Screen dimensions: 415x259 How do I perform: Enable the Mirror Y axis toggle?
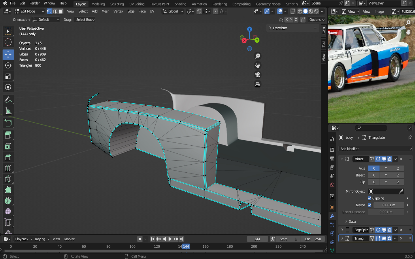386,168
